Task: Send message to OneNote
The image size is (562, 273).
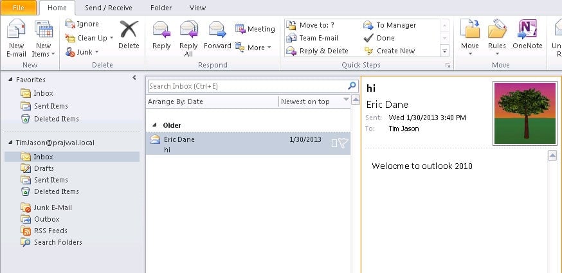Action: pos(527,35)
